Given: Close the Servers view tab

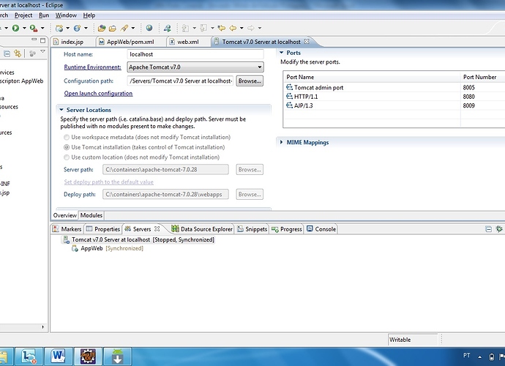Looking at the screenshot, I should 157,228.
